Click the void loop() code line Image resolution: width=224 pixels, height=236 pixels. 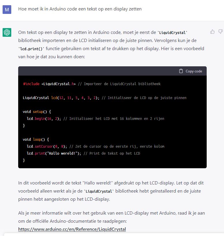tap(36, 140)
